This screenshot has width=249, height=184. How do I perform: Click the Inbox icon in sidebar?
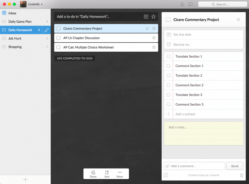coord(4,13)
